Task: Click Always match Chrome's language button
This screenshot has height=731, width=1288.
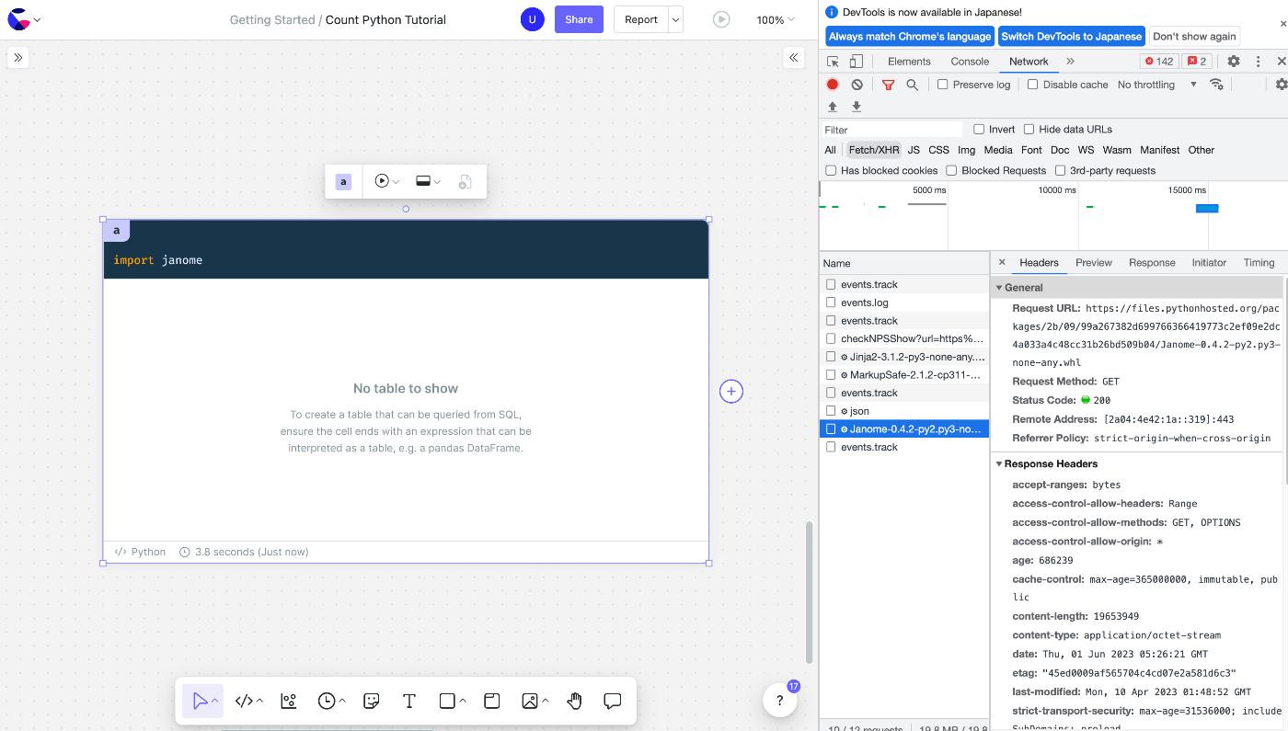Action: (910, 36)
